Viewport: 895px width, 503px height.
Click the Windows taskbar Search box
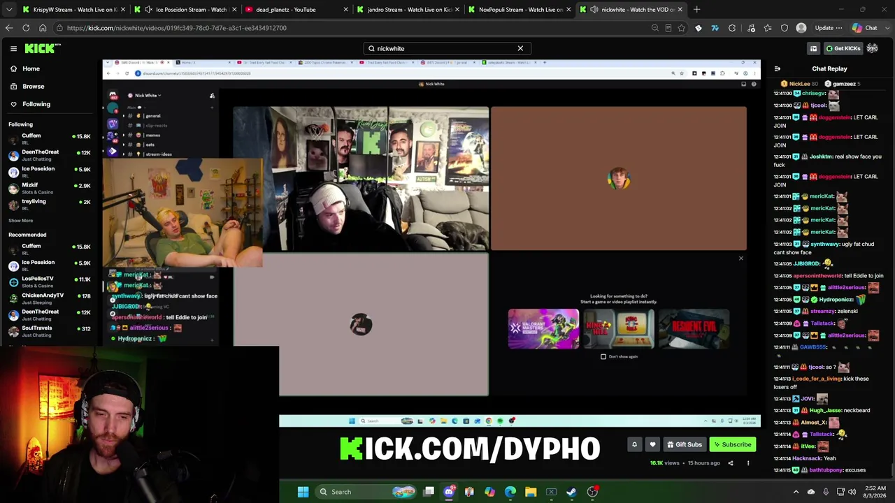pos(366,492)
